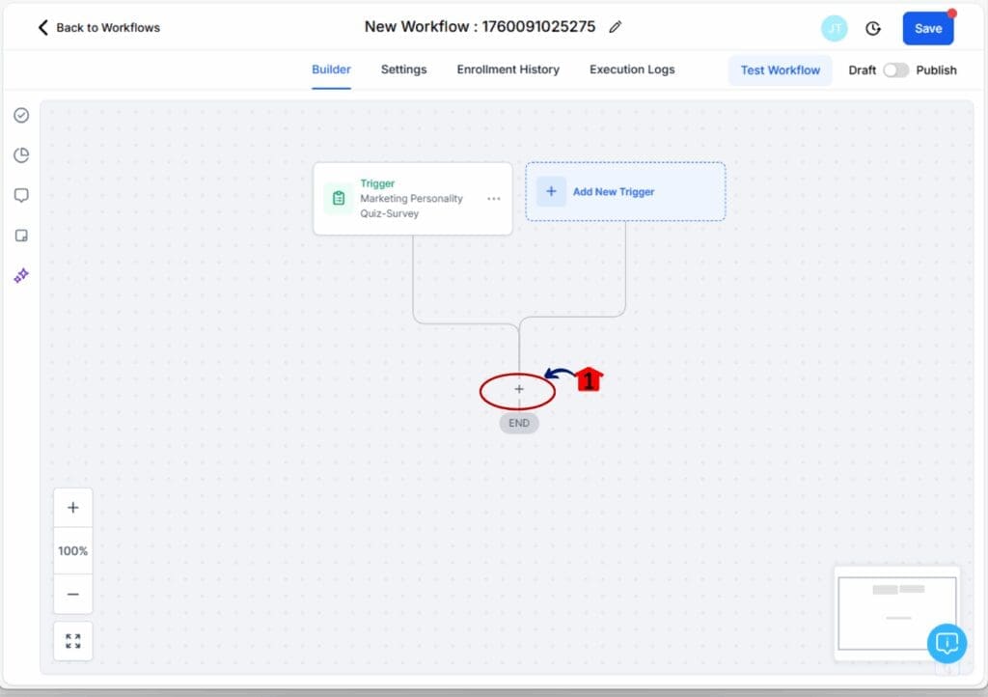Screen dimensions: 988x697
Task: Open the blue support chat widget
Action: [x=947, y=643]
